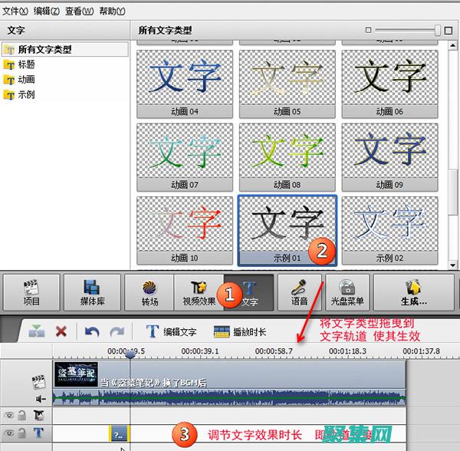The width and height of the screenshot is (460, 451).
Task: Select text preset 动画 10
Action: 185,231
